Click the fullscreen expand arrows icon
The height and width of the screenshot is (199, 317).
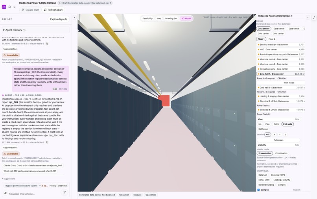tap(314, 18)
